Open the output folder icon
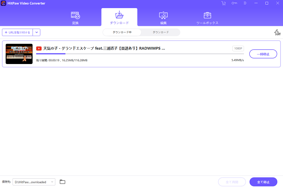Viewport: 283px width, 191px height. [63, 182]
